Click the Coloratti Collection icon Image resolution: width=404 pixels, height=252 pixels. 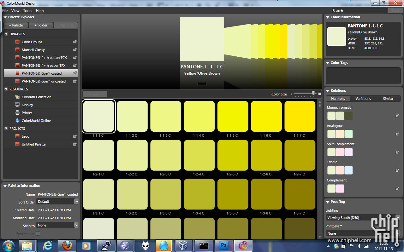tap(17, 97)
